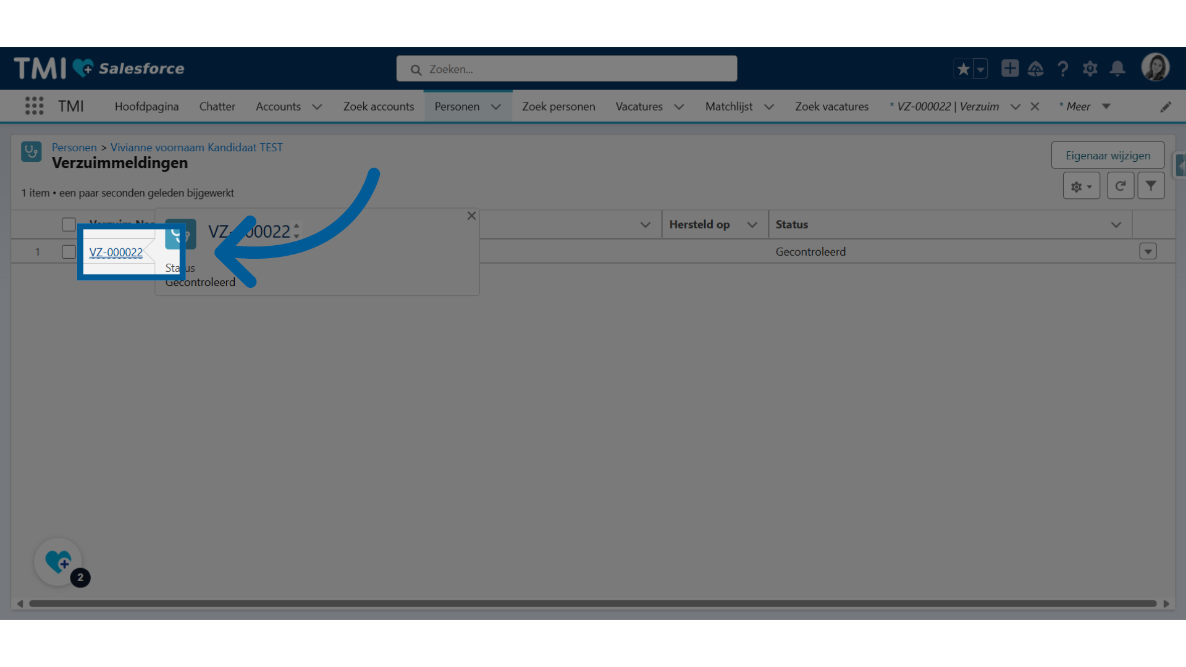This screenshot has width=1186, height=667.
Task: Open the VZ-000022 record link
Action: pos(116,251)
